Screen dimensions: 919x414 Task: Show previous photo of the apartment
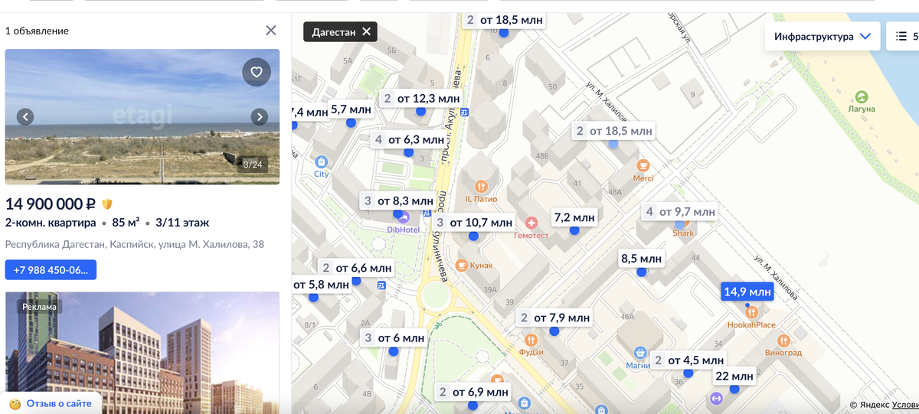point(25,117)
